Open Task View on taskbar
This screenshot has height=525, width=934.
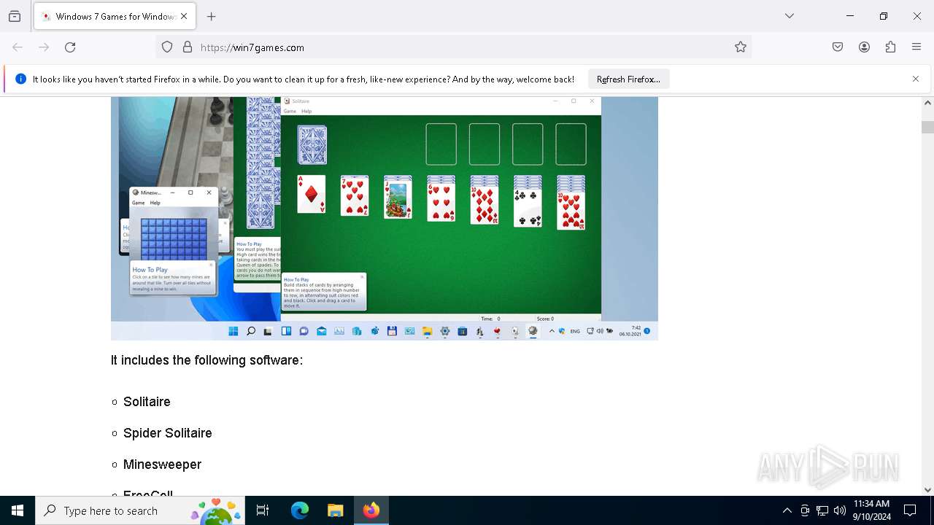coord(263,510)
